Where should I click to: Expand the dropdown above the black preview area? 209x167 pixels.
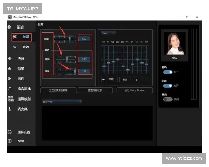[x=62, y=102]
